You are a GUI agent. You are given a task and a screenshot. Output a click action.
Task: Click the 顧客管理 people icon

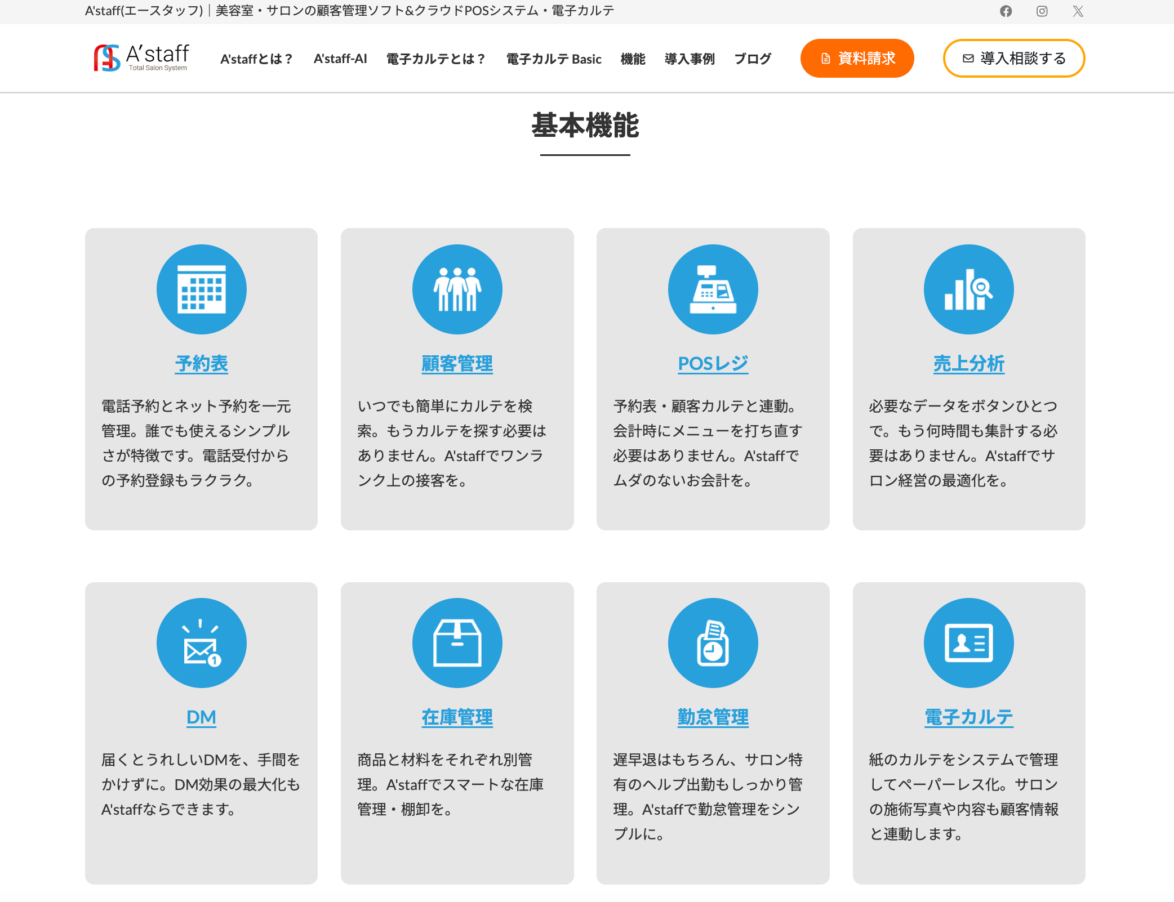457,289
